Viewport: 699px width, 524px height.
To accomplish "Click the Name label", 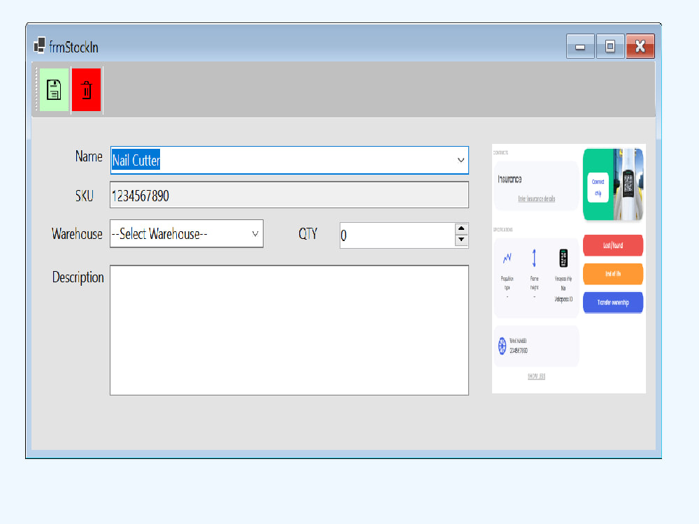I will (x=89, y=157).
